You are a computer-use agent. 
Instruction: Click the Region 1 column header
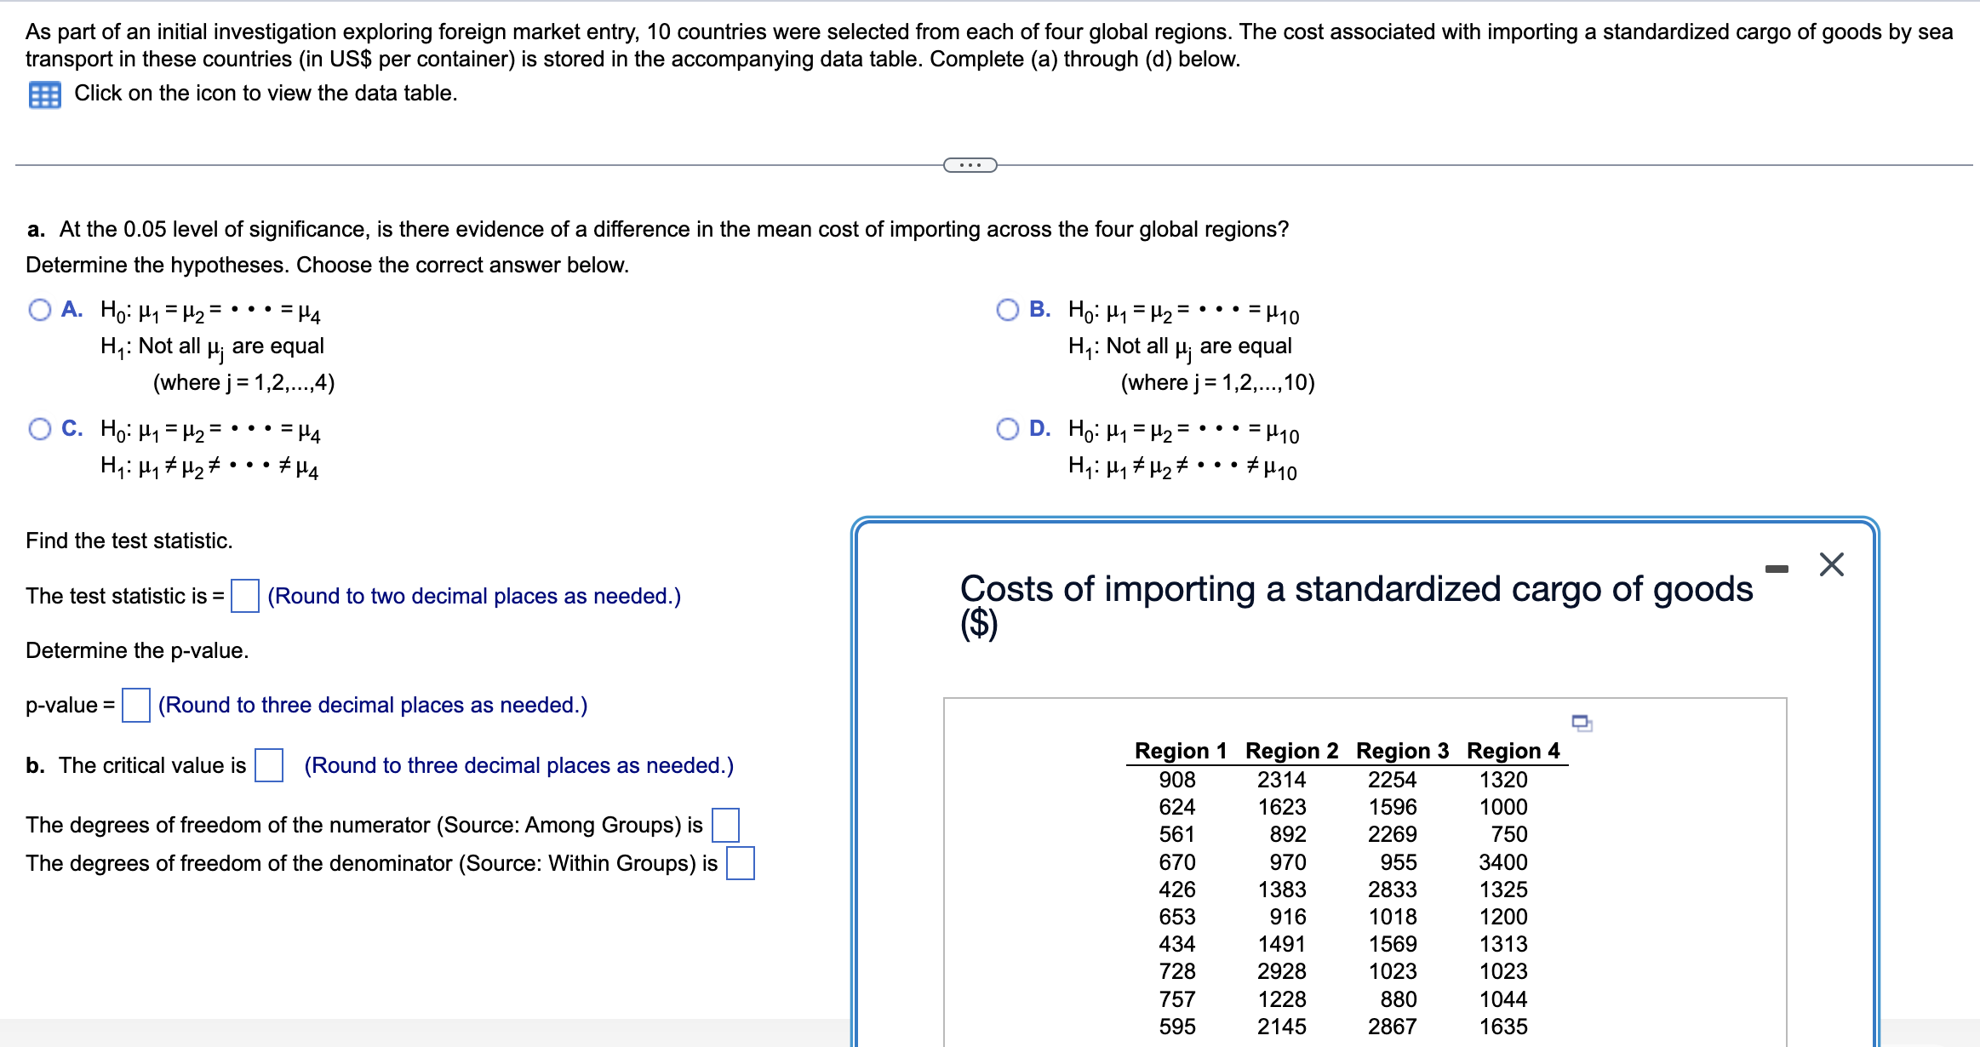pyautogui.click(x=1179, y=750)
